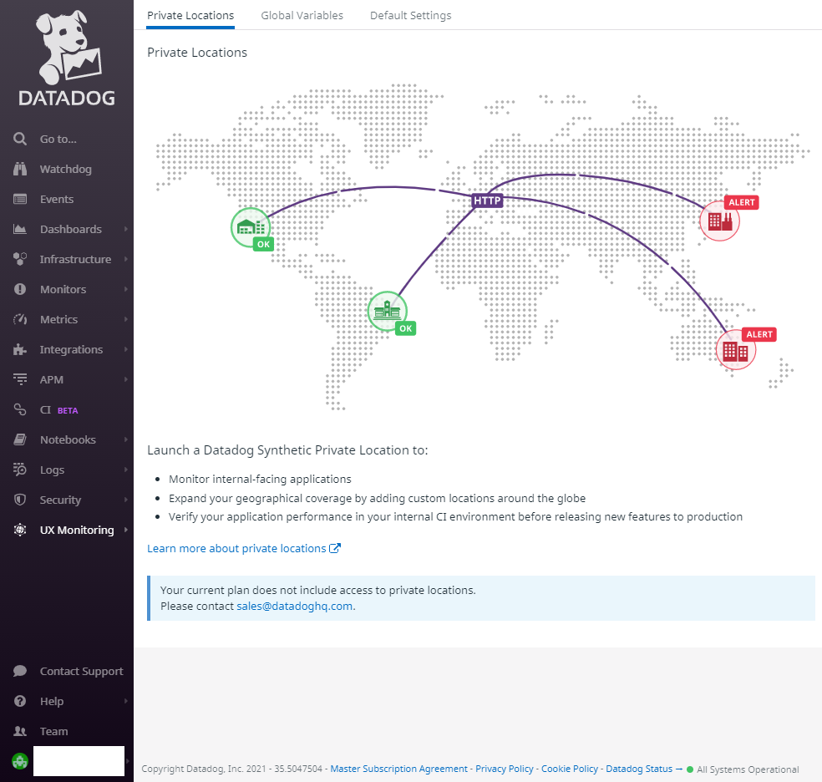Click the Logs icon
The height and width of the screenshot is (782, 822).
pos(20,470)
